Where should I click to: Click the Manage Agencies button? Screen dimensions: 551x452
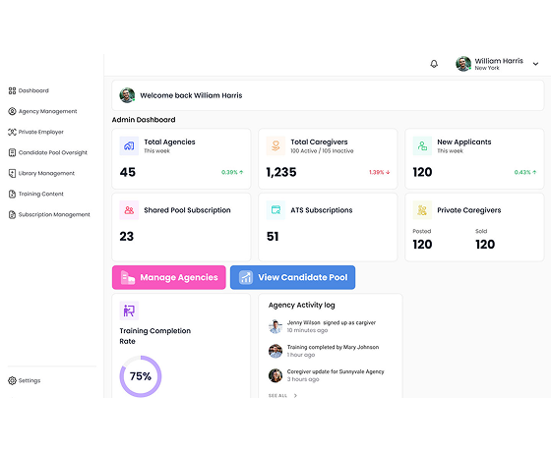click(x=168, y=277)
